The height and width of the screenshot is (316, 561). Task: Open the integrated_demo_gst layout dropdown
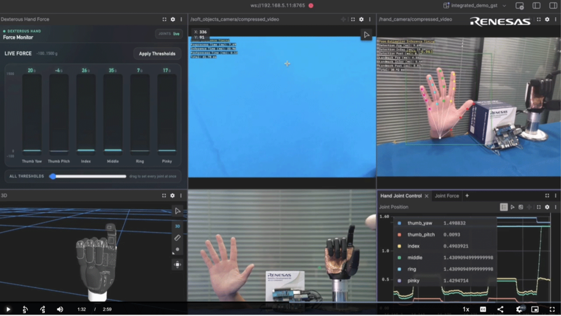coord(475,6)
